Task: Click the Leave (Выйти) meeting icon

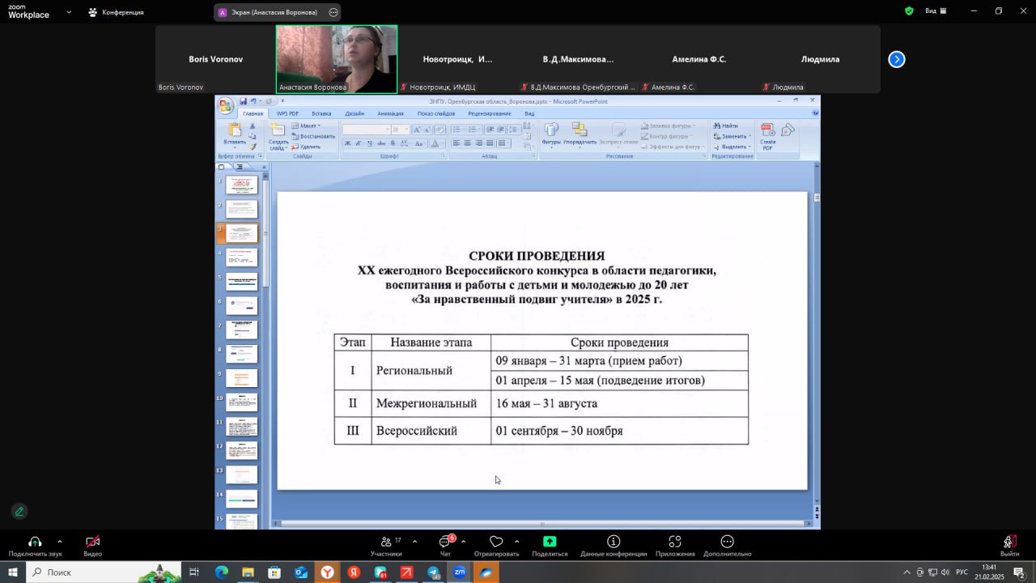Action: 1009,542
